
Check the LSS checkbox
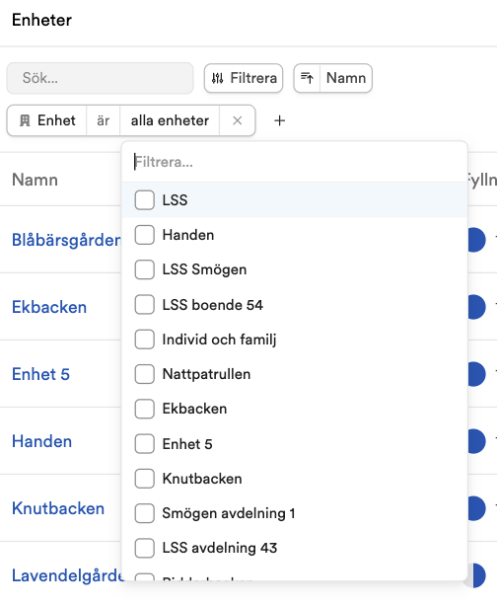click(145, 200)
